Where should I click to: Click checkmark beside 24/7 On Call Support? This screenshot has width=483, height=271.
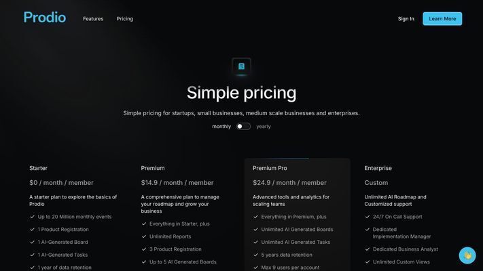368,217
